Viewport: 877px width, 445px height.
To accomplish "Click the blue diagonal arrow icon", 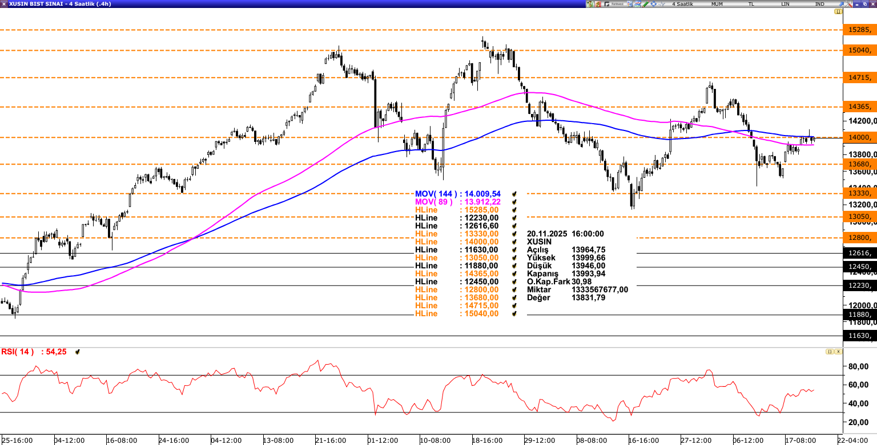I will click(x=841, y=4).
